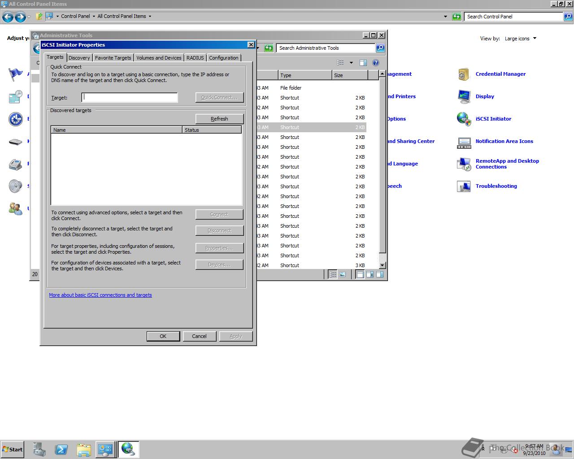Sort by Status column in discovered targets

(x=212, y=130)
